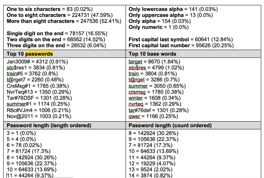Click Password length (count ordered) heading
264x178 pixels.
click(170, 125)
